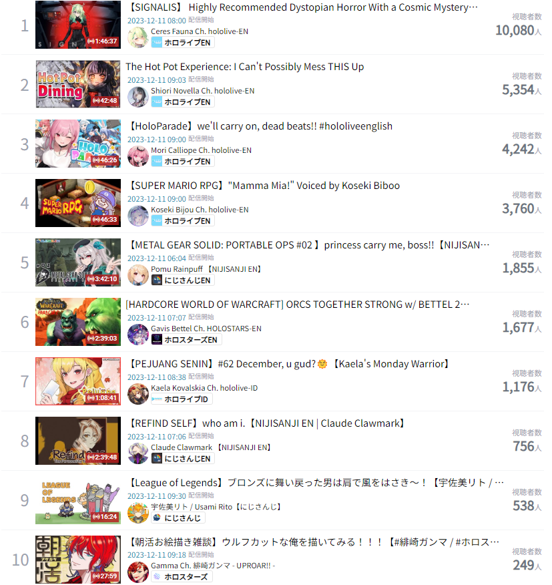Open the League of Legends stream thumbnail

pyautogui.click(x=78, y=500)
